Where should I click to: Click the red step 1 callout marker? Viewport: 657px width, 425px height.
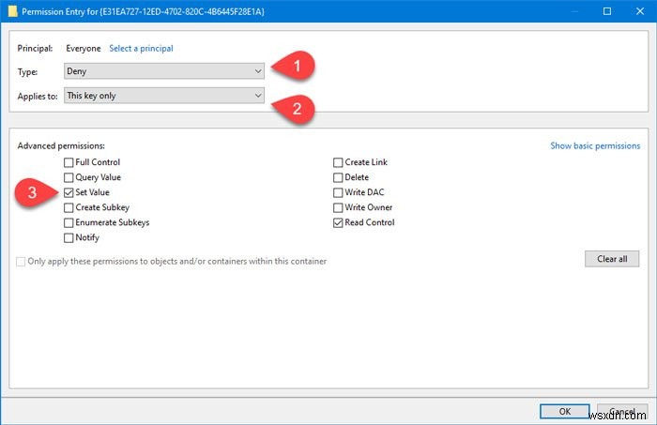point(299,68)
